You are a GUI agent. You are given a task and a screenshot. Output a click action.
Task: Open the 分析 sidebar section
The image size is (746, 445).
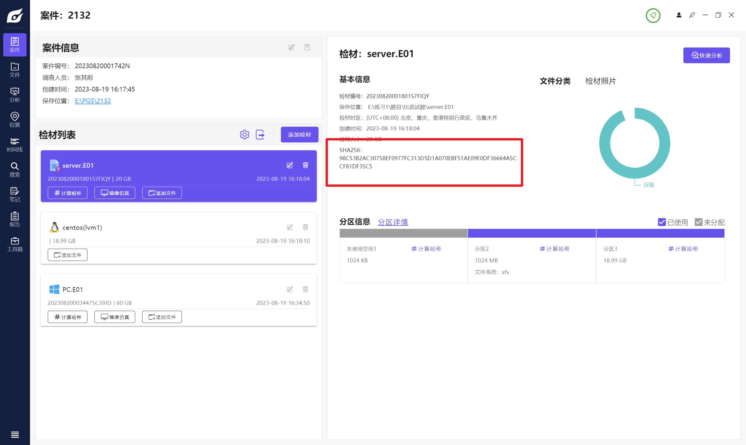(x=15, y=95)
